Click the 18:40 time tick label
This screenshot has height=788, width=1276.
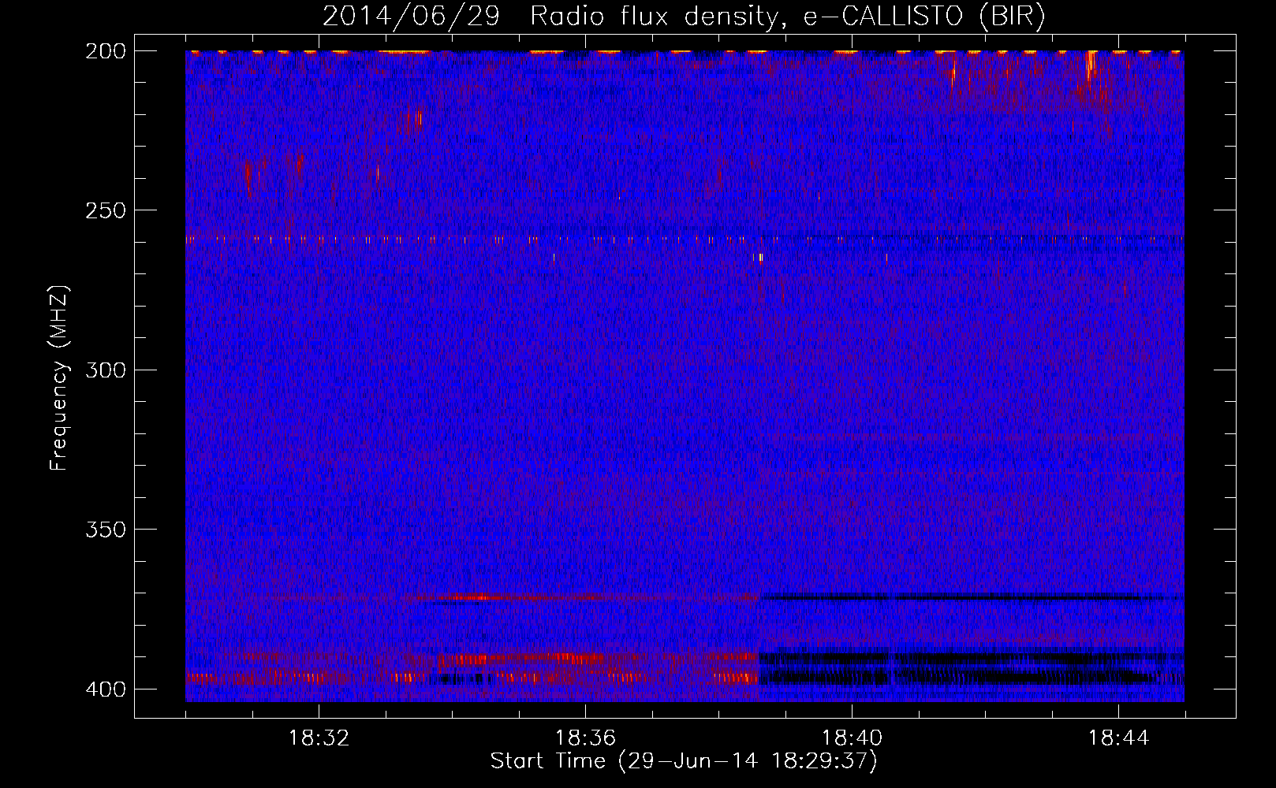tap(852, 738)
